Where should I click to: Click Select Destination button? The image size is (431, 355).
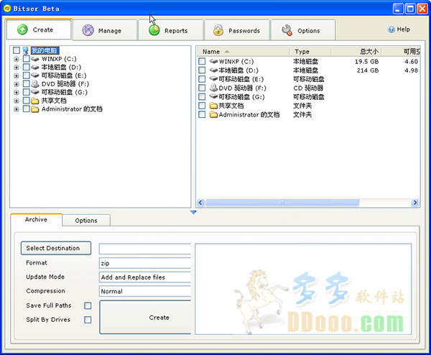[x=56, y=248]
